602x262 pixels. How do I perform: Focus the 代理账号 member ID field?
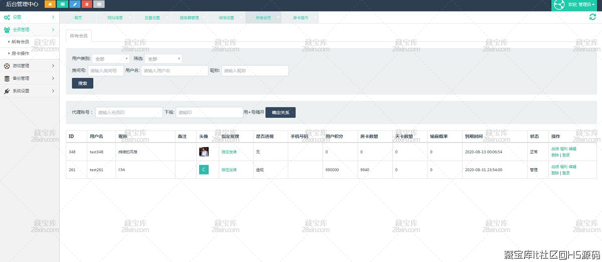click(129, 112)
